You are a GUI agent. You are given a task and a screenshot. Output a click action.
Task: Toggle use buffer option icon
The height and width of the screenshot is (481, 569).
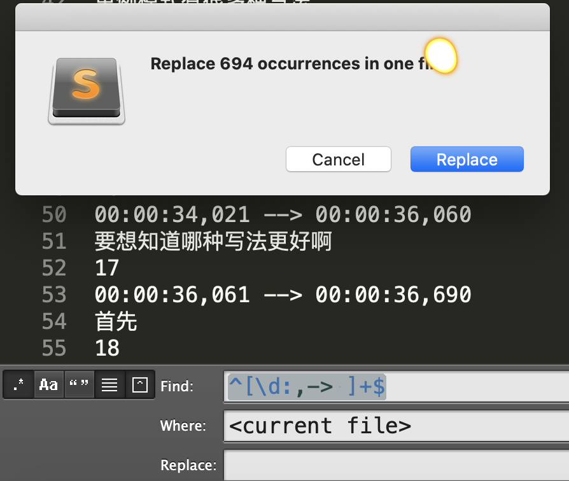(x=140, y=384)
